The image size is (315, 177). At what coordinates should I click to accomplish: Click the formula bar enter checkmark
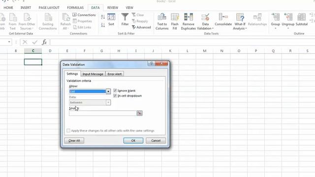coord(35,42)
